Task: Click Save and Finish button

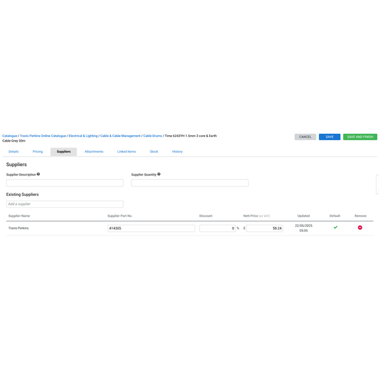Action: (x=360, y=137)
